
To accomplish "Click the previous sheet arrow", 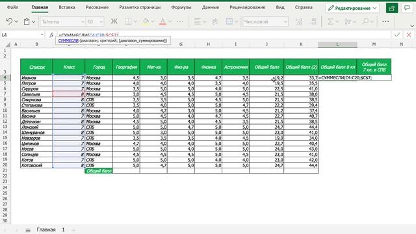I will pyautogui.click(x=5, y=230).
